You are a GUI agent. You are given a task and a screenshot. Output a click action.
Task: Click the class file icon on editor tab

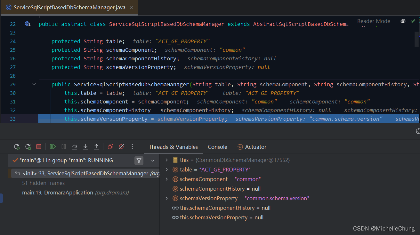click(9, 7)
